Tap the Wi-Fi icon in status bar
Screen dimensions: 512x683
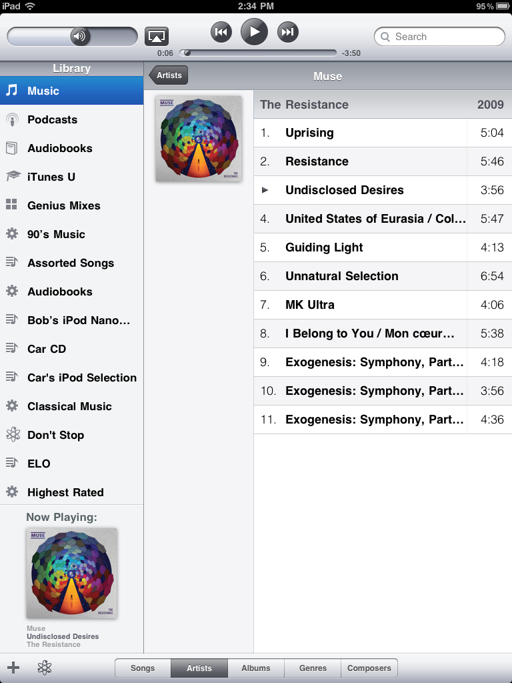pos(30,6)
